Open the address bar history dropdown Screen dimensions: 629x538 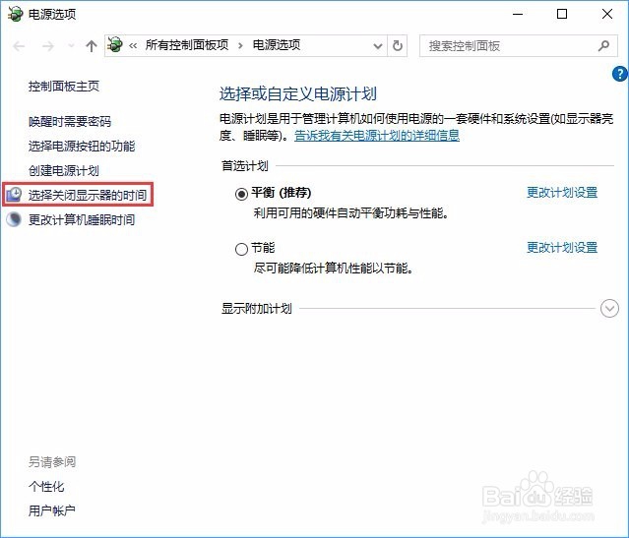tap(377, 46)
